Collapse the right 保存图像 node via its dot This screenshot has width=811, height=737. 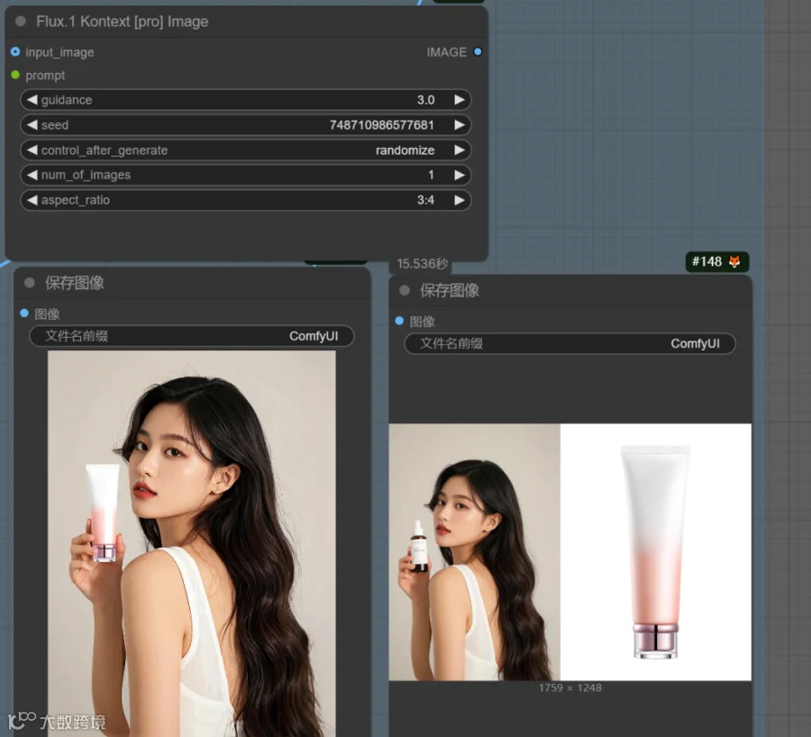[405, 290]
